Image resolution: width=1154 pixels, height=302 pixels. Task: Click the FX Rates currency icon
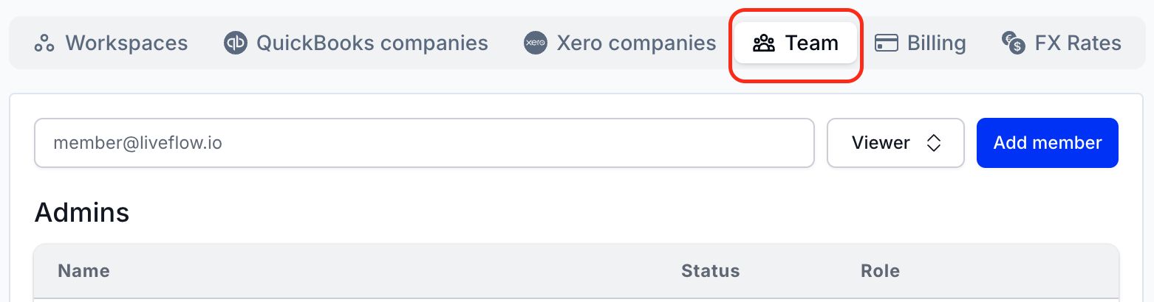1013,43
